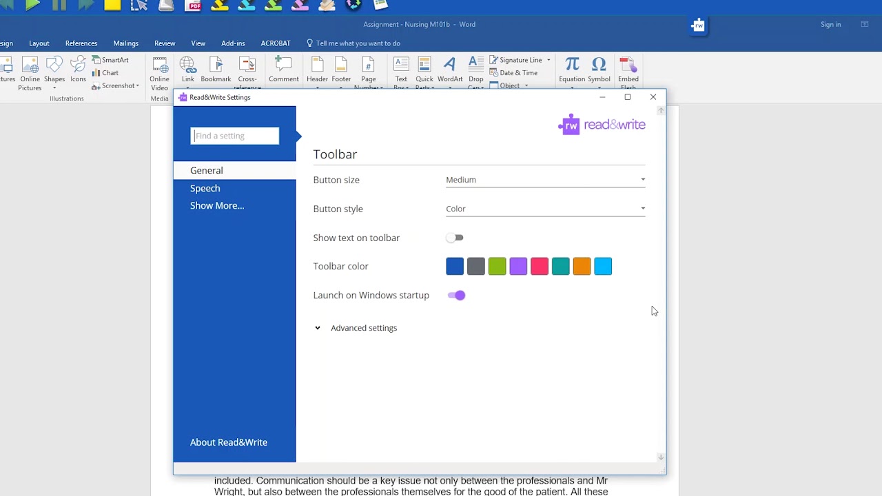Open the Button size dropdown
This screenshot has width=882, height=496.
[x=545, y=180]
